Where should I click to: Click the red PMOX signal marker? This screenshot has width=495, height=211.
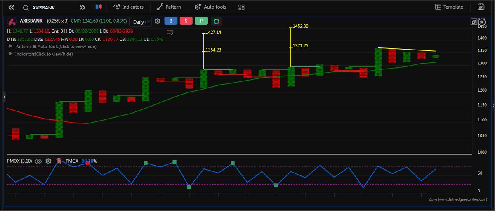pos(87,164)
